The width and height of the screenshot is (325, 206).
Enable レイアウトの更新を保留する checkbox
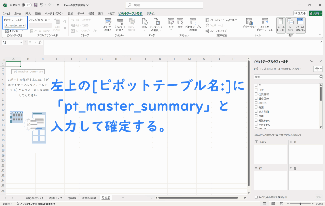[256, 197]
